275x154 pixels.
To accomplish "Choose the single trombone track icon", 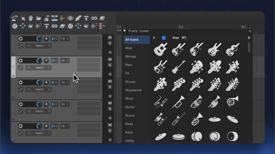I will pos(179,119).
